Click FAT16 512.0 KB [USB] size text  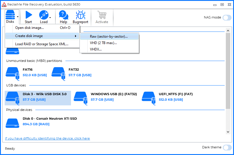click(35, 75)
